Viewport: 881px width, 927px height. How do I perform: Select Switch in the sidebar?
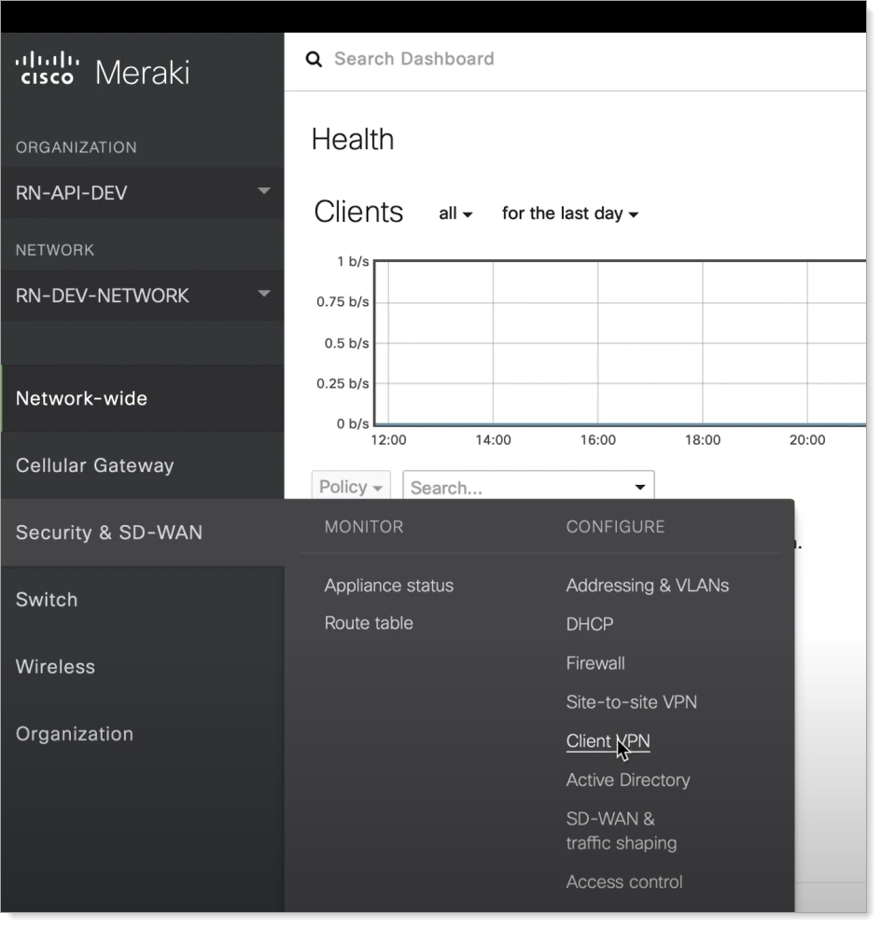point(142,600)
